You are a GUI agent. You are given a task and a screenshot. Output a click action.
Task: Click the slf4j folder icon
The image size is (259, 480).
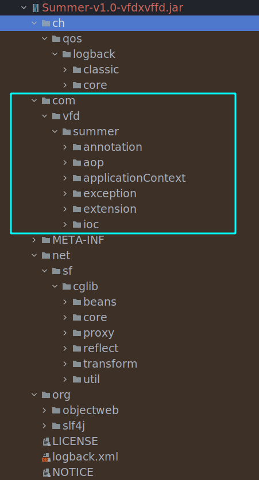click(x=56, y=426)
